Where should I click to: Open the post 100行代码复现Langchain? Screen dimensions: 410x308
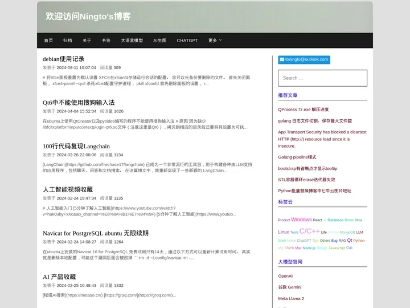coord(76,146)
